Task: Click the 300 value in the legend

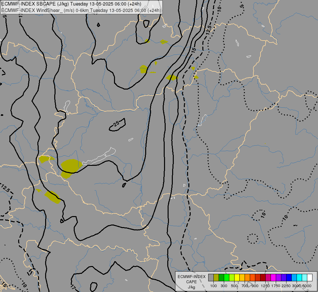Action: (x=224, y=286)
